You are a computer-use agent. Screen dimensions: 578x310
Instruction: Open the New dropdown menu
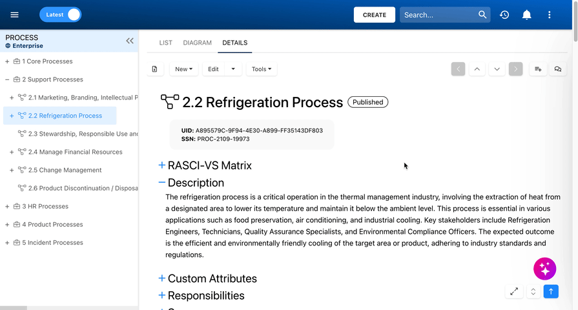(x=184, y=69)
